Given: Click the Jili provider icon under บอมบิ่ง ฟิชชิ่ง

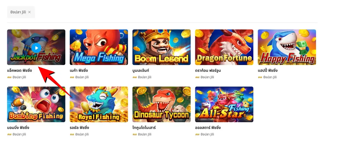Looking at the screenshot, I should [x=9, y=134].
